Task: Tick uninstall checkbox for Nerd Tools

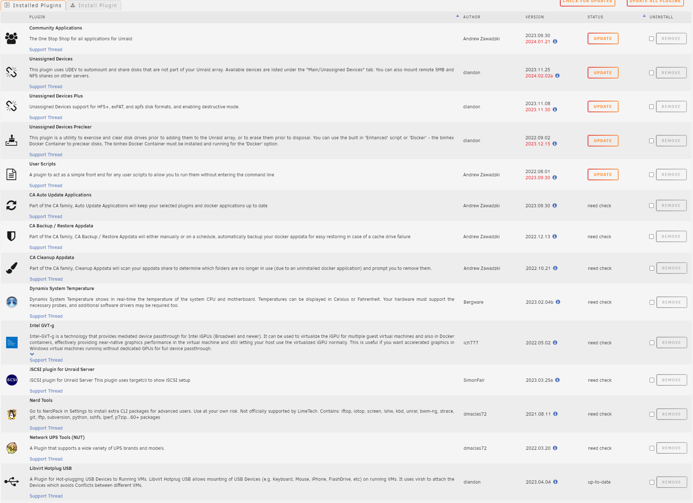Action: [652, 414]
